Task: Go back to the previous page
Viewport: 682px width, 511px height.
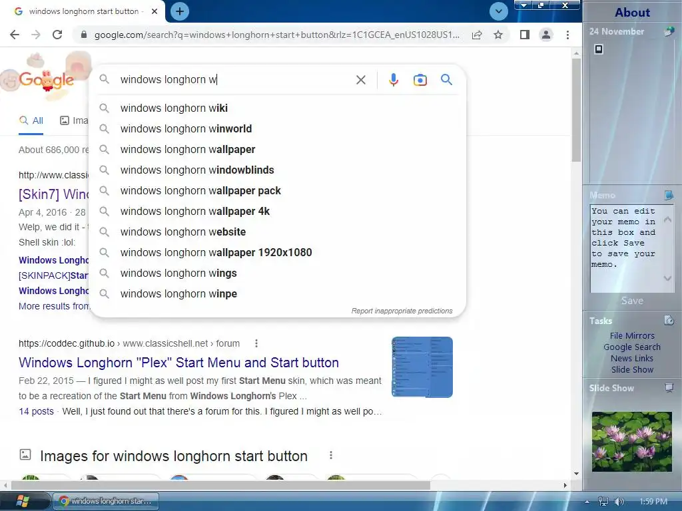Action: pos(15,35)
